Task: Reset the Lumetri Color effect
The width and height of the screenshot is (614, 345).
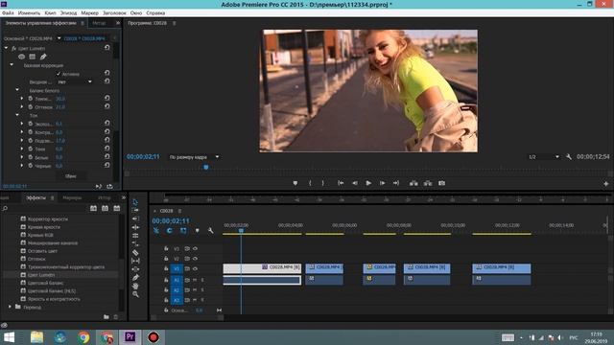Action: pos(106,47)
